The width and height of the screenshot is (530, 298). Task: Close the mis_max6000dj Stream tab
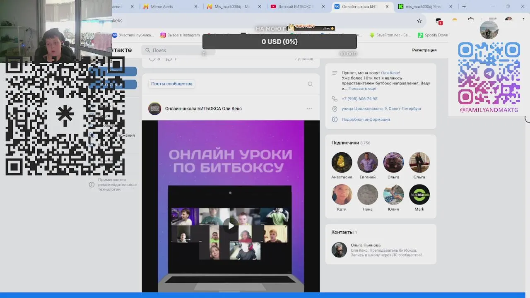click(x=451, y=7)
